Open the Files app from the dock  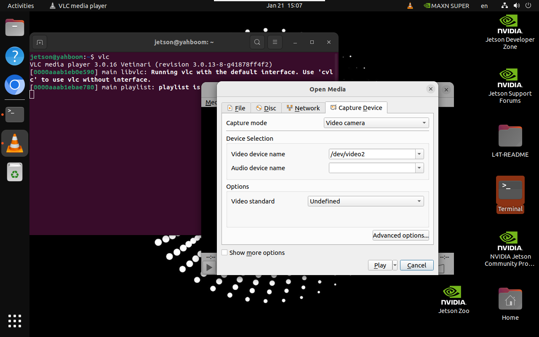tap(15, 28)
